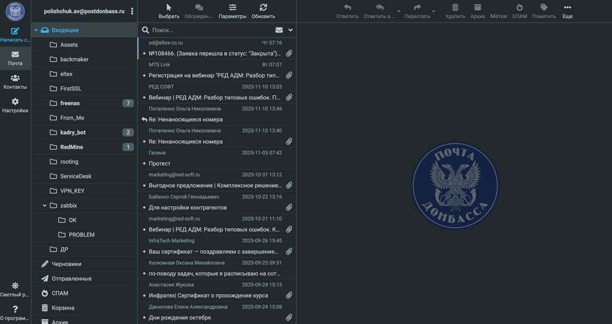The image size is (612, 324).
Task: Mark message as SPAM (СПАМ) in toolbar
Action: 519,8
